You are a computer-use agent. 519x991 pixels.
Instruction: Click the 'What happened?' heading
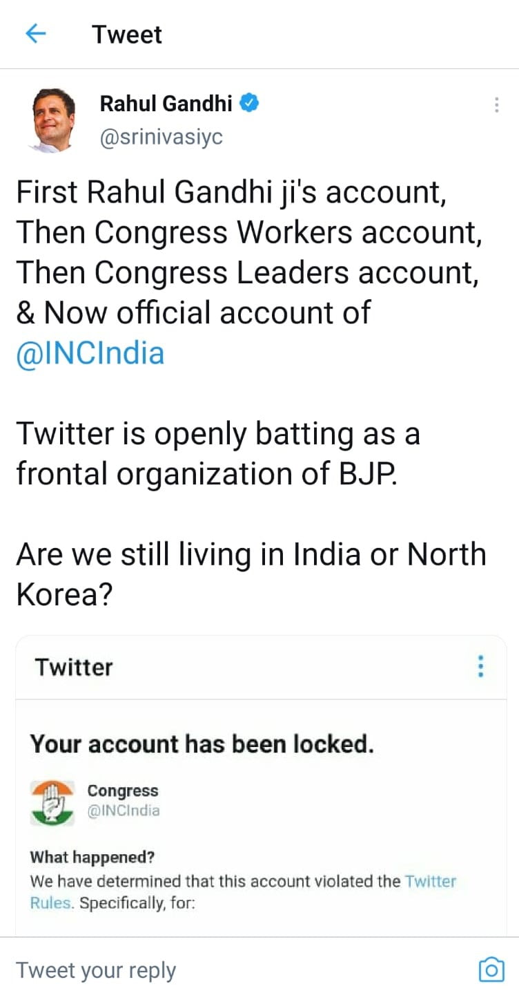tap(92, 857)
